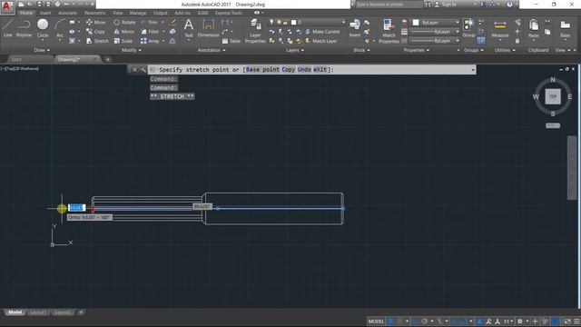Click the Customization menu icon in status bar
The width and height of the screenshot is (581, 327).
(577, 321)
